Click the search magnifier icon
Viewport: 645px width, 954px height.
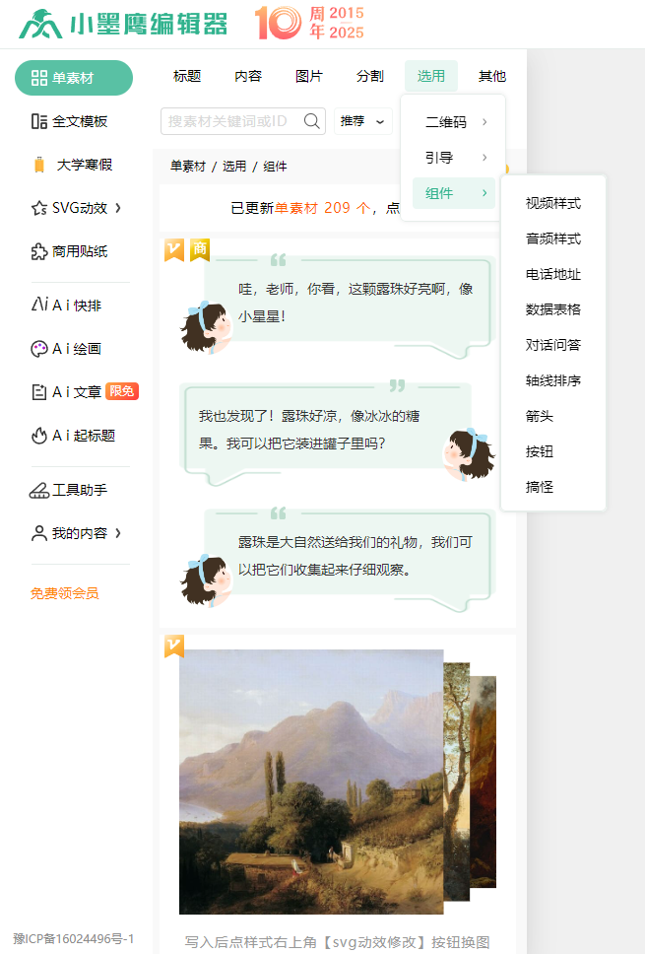[x=312, y=121]
